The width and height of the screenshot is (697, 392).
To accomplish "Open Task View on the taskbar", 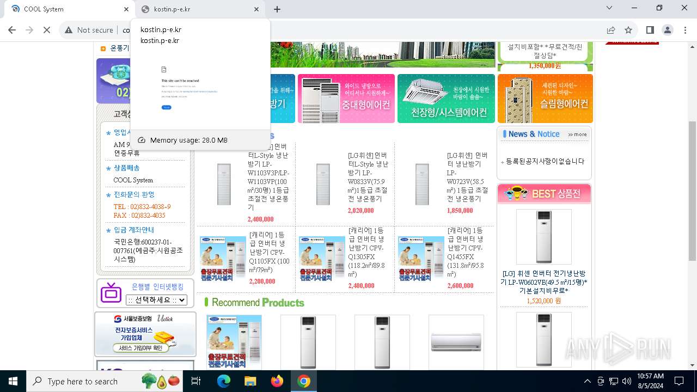I will coord(196,381).
